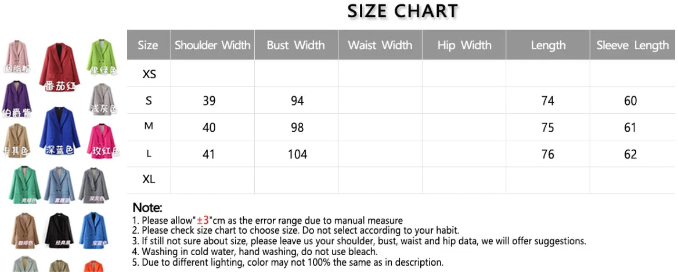Viewport: 678px width, 272px height.
Task: Select the M size row label
Action: pos(149,127)
